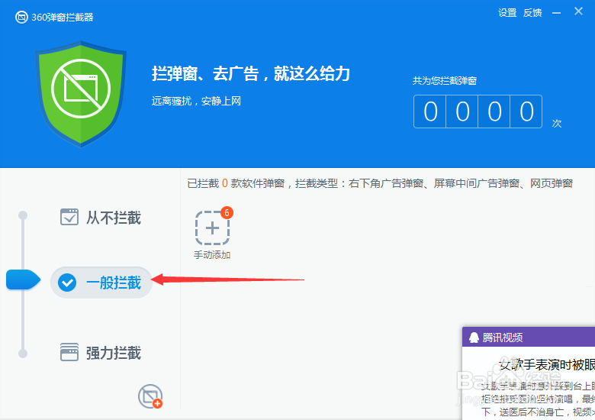
Task: Click the 远离骚扰，安静上网 subtitle
Action: pyautogui.click(x=196, y=101)
